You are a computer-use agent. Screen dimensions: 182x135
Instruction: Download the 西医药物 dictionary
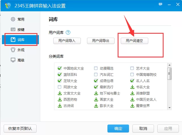click(60, 100)
